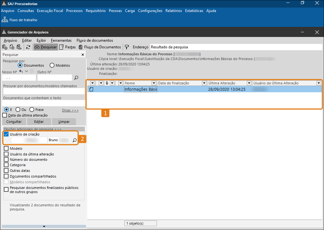Click the first new document toolbar icon
Viewport: 324px width, 230px height.
[x=4, y=47]
